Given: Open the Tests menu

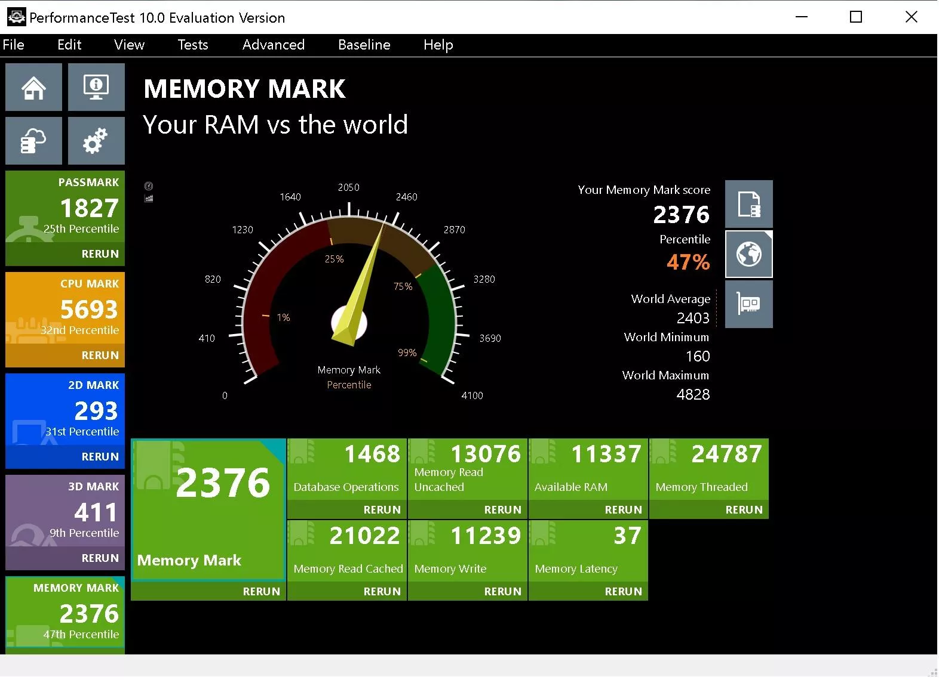Looking at the screenshot, I should [193, 45].
